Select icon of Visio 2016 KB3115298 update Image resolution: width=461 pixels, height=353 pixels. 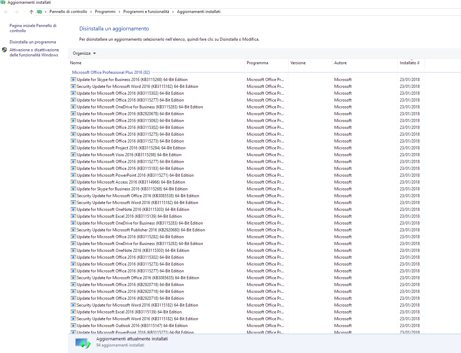[x=73, y=155]
